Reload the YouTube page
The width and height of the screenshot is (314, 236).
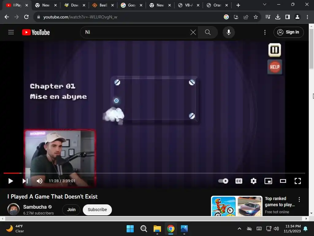26,17
